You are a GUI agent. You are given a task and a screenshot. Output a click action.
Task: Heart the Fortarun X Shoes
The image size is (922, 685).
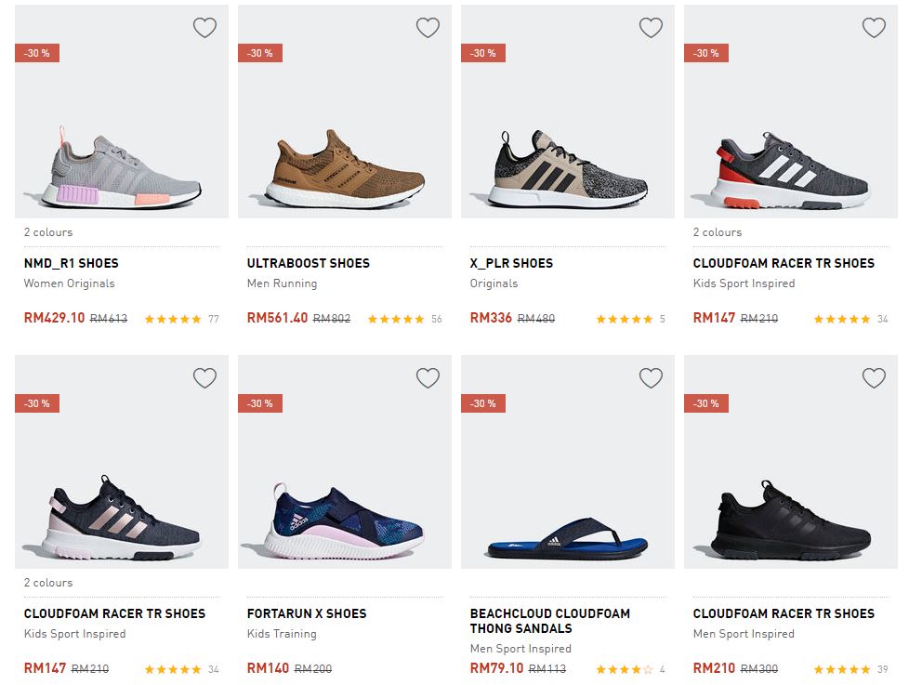(x=428, y=378)
